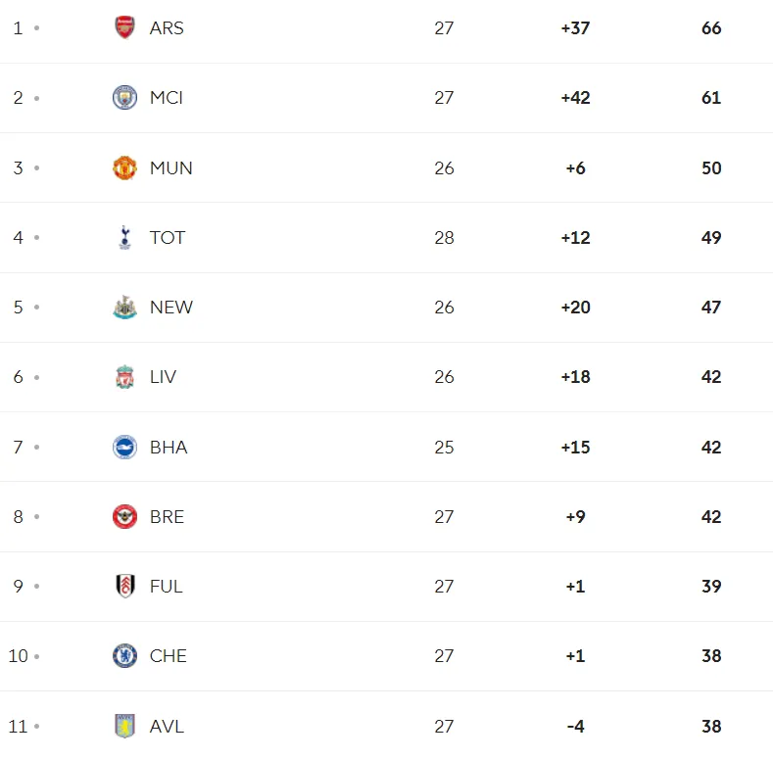Click the NEW team name
Image resolution: width=773 pixels, height=760 pixels.
[x=171, y=308]
